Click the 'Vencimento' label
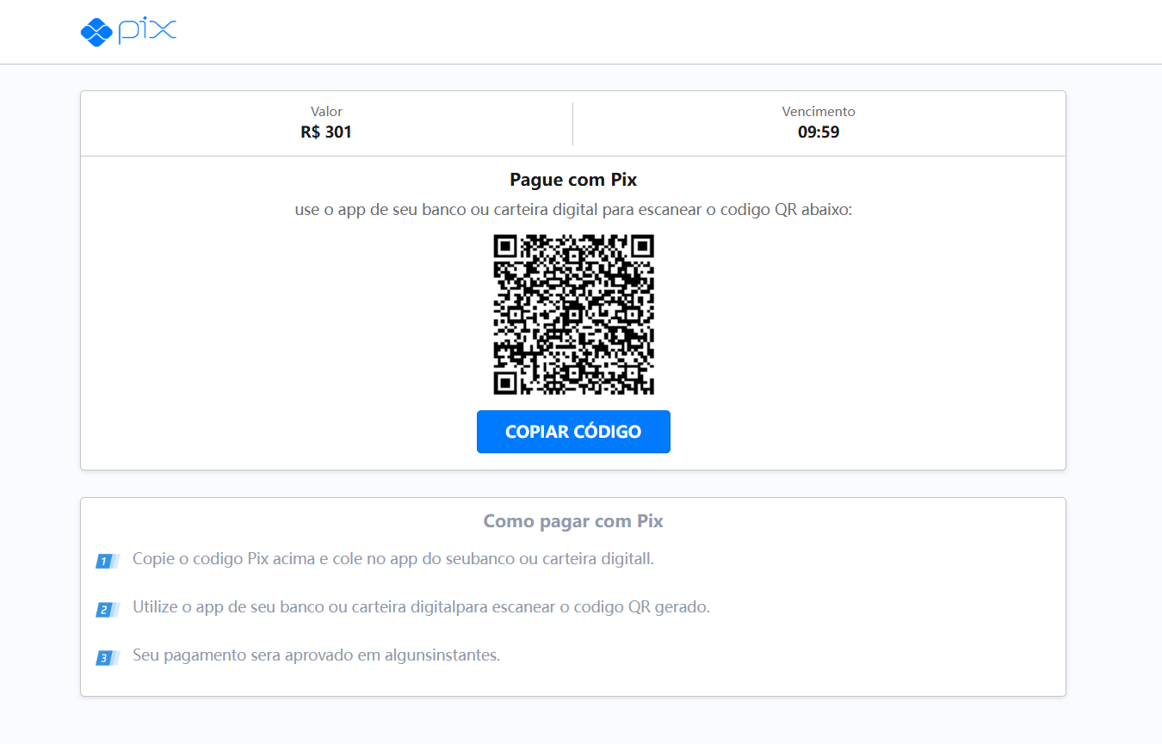This screenshot has width=1162, height=744. pyautogui.click(x=819, y=112)
